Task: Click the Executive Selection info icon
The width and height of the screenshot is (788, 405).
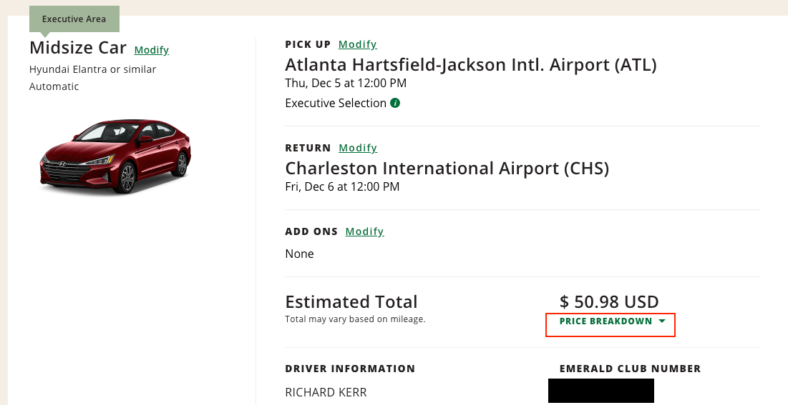Action: [x=395, y=103]
